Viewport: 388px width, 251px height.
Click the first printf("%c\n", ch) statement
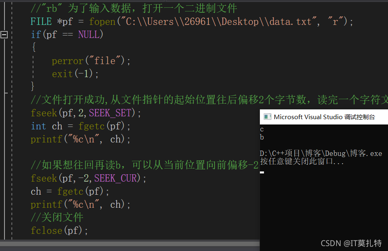80,139
